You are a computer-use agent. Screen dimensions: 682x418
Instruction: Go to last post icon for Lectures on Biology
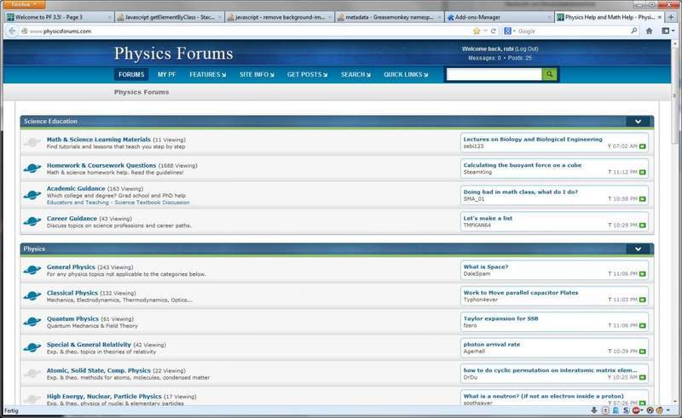(643, 146)
